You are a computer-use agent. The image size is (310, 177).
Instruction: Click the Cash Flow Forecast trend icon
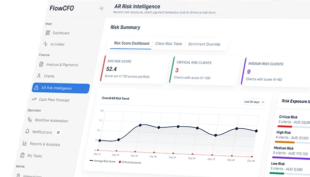34,99
